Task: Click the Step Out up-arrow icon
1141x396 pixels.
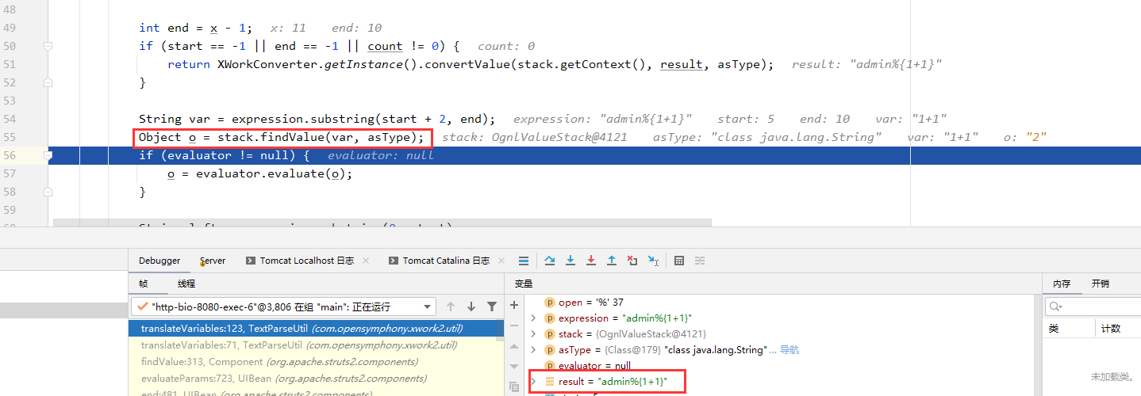Action: click(x=611, y=261)
